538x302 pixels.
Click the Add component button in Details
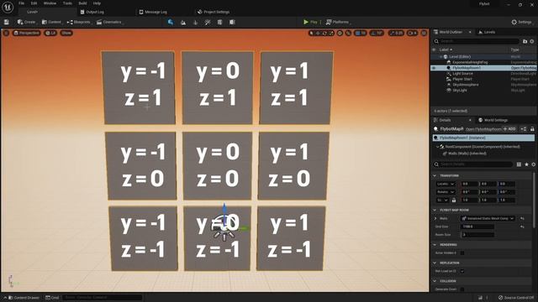(x=509, y=129)
